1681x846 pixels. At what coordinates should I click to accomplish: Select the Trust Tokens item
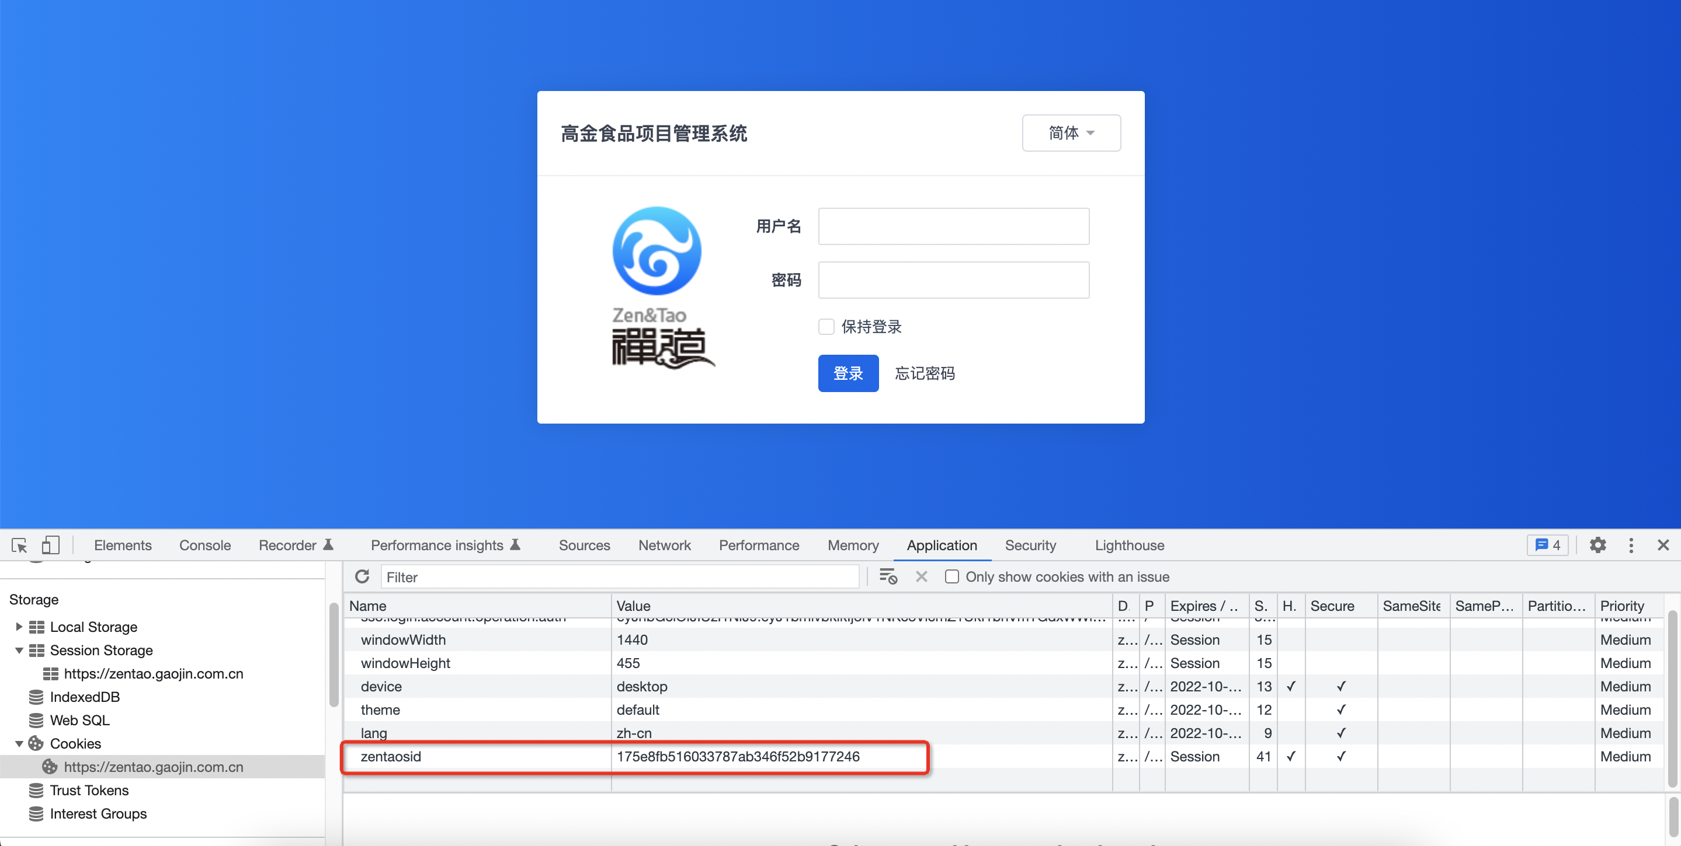point(89,791)
